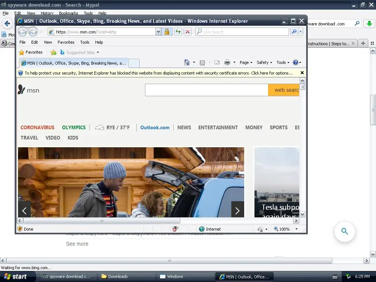The image size is (376, 282).
Task: Click the web search button on MSN
Action: coord(284,90)
